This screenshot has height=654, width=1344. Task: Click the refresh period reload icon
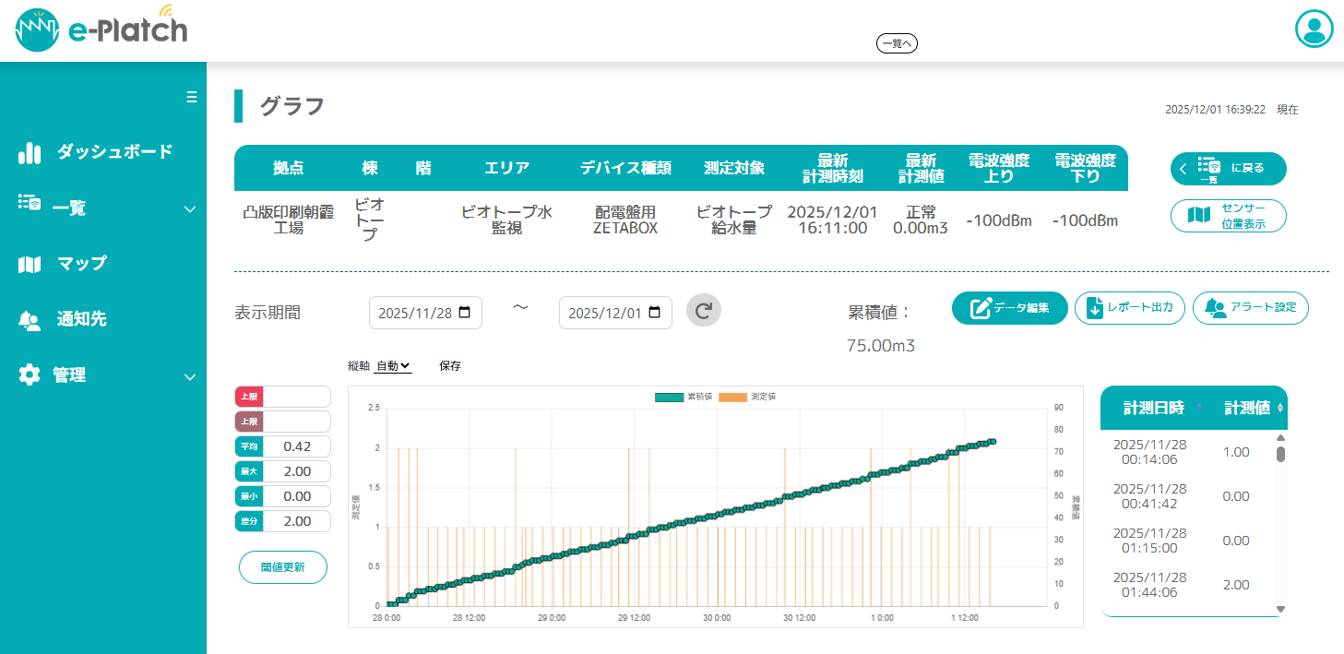coord(704,312)
